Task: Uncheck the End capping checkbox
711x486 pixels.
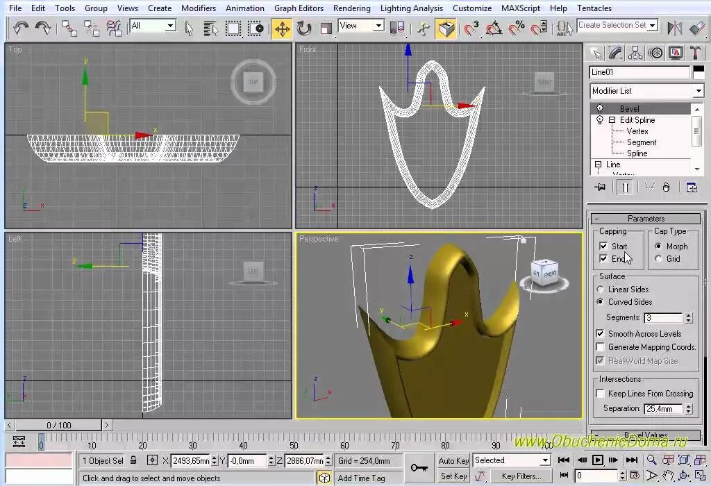Action: (x=603, y=258)
